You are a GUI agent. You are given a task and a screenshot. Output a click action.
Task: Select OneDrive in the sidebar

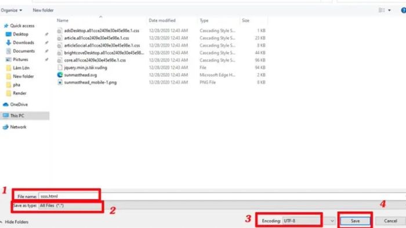coord(19,105)
